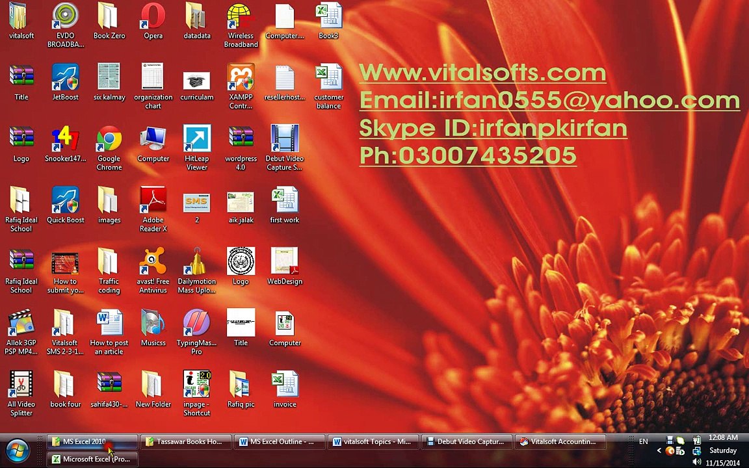Open the Debut Video Capture shortcut
Screen dimensions: 749x468
click(285, 148)
